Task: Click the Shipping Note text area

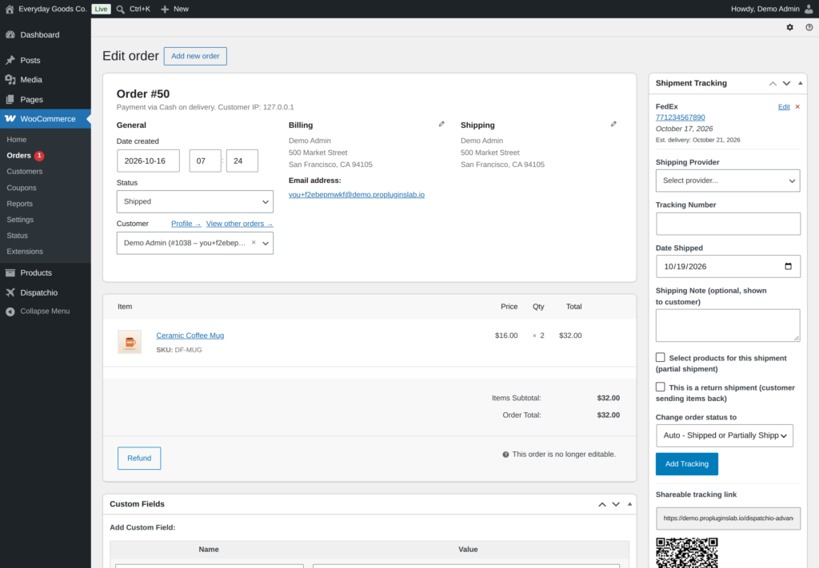Action: point(728,325)
